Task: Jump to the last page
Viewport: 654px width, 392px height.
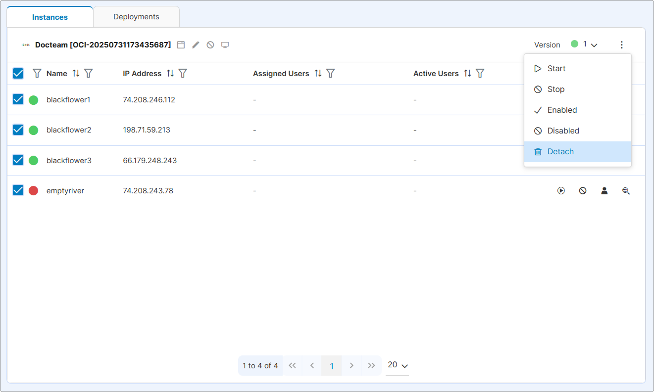Action: coord(371,366)
